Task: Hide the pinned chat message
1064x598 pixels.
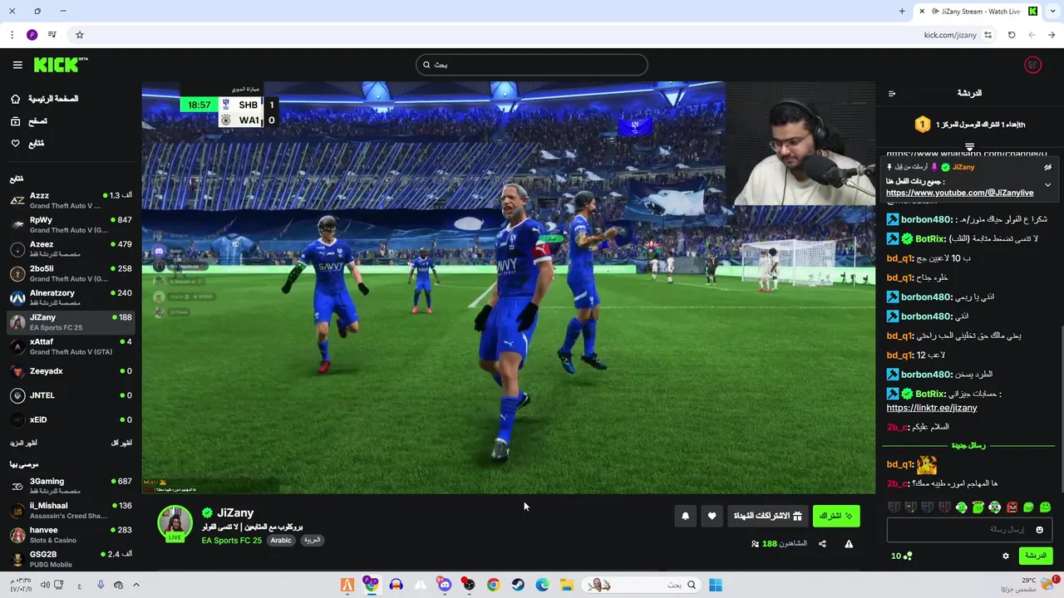Action: (x=1048, y=167)
